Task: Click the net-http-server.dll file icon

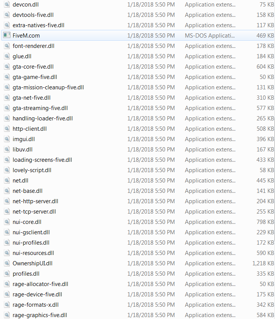Action: [7, 201]
